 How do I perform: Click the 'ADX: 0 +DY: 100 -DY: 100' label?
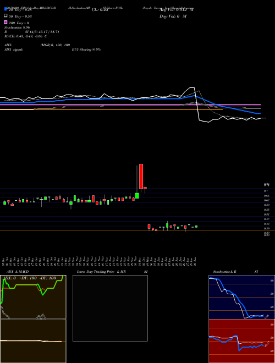29,278
